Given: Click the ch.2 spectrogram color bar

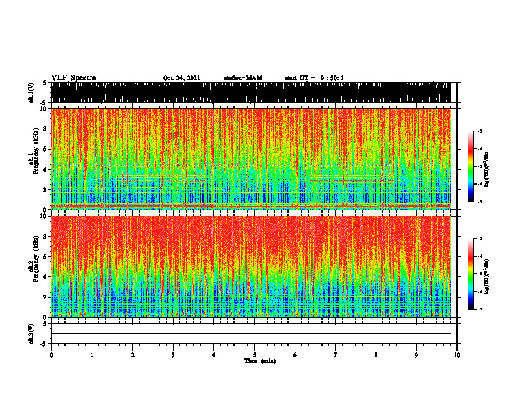Looking at the screenshot, I should tap(470, 274).
